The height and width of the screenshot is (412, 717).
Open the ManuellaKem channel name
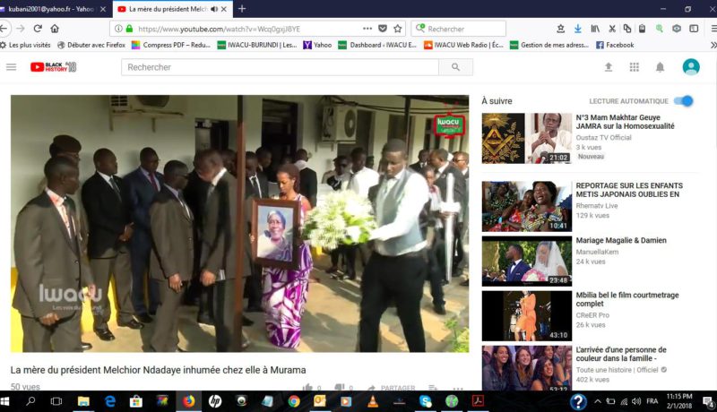click(x=597, y=252)
